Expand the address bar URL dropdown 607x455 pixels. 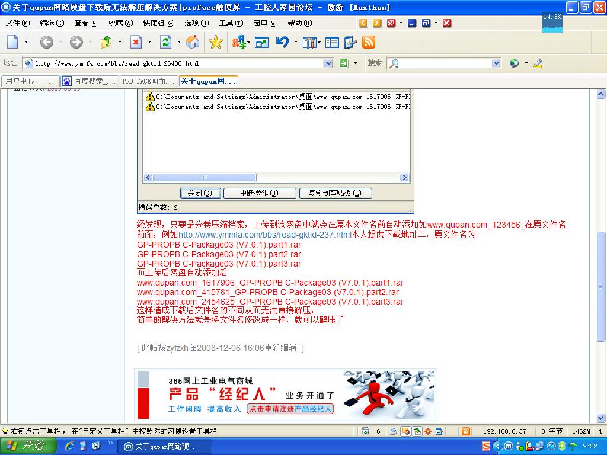pos(328,63)
